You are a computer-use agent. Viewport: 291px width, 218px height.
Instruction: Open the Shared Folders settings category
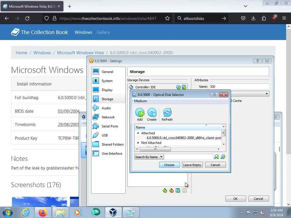108,144
